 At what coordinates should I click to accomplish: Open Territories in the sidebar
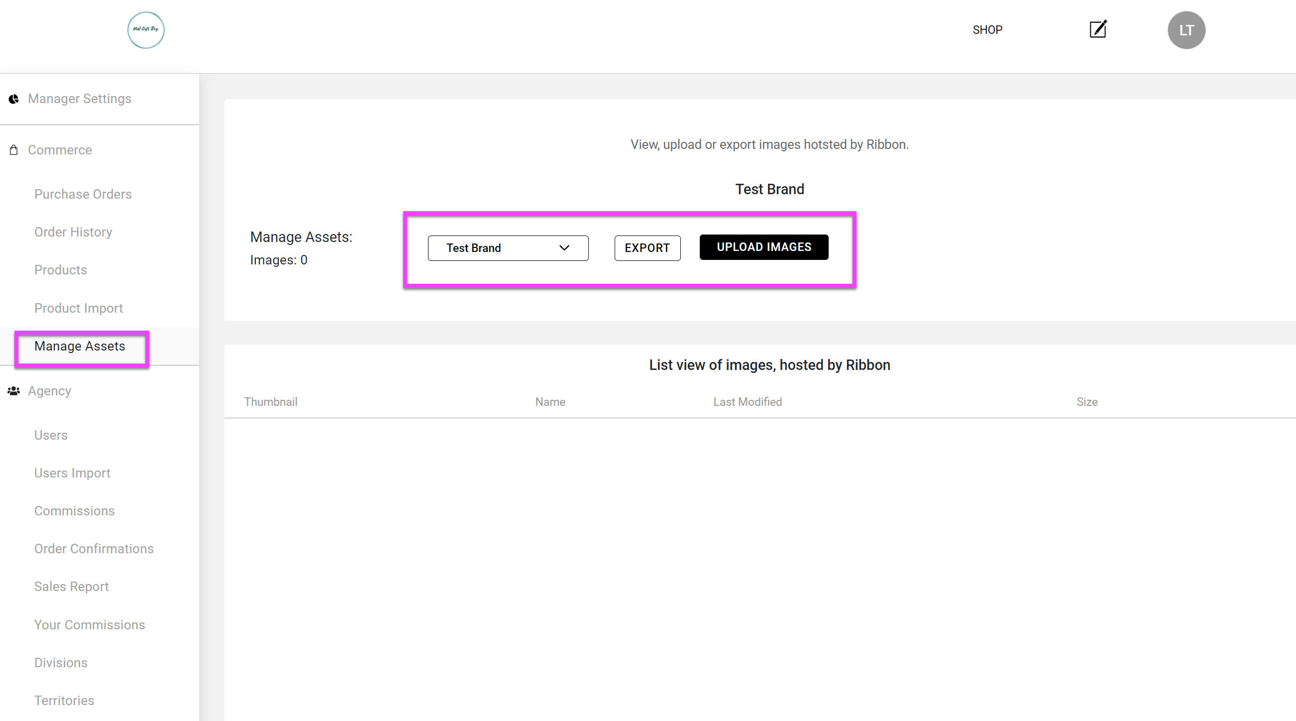click(x=64, y=701)
